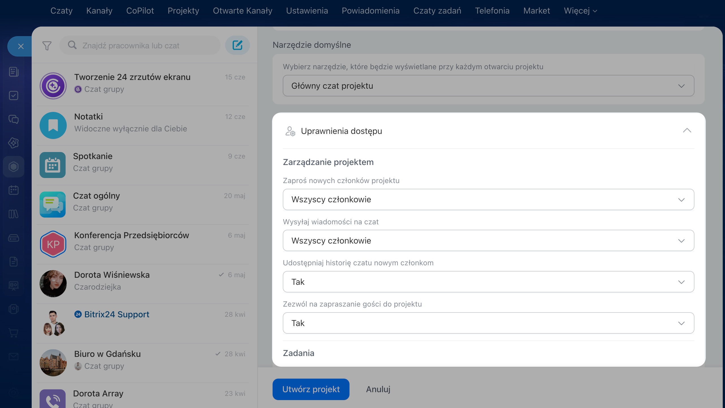Open the Market tab
The image size is (725, 408).
coord(536,11)
